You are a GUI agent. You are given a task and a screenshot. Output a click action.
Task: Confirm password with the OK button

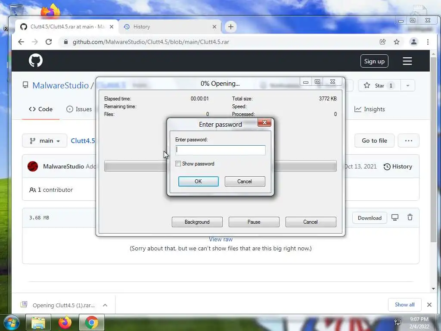click(x=198, y=181)
